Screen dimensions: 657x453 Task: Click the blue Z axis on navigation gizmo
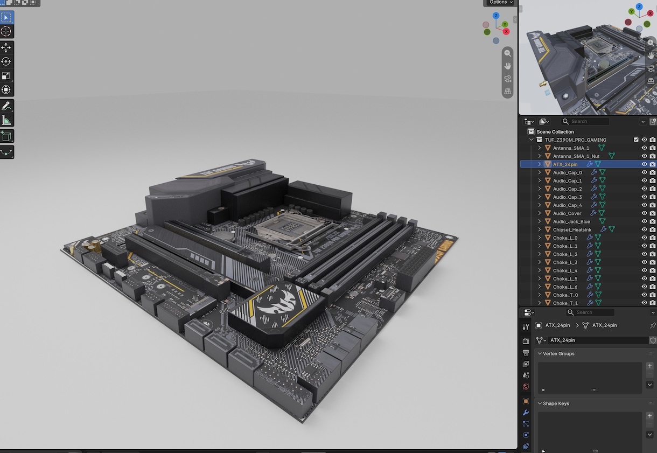pos(496,16)
